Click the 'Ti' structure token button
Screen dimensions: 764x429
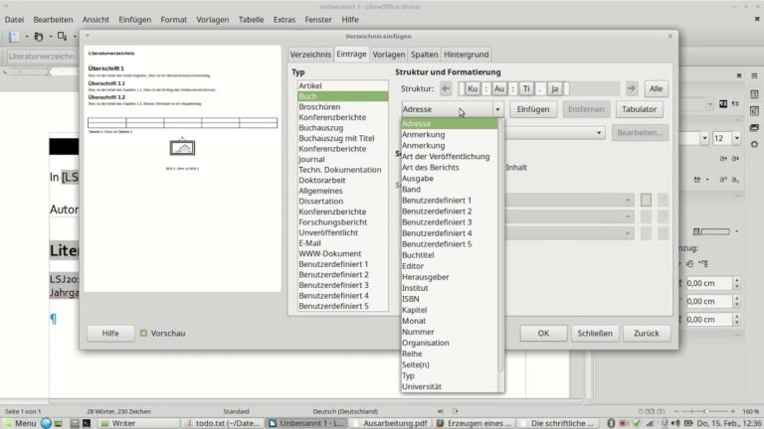point(527,88)
